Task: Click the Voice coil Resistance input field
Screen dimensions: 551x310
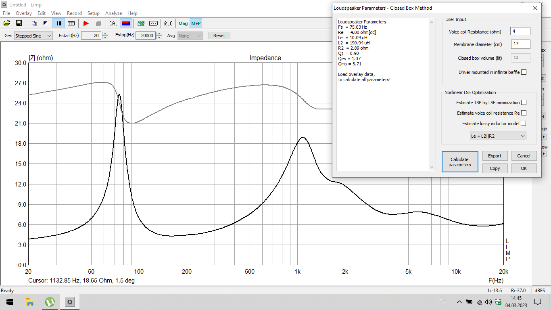Action: (520, 31)
